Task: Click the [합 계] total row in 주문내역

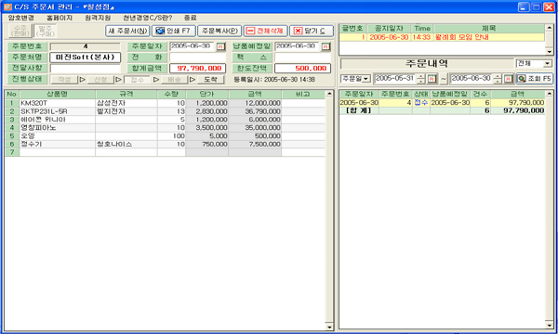Action: click(x=442, y=110)
